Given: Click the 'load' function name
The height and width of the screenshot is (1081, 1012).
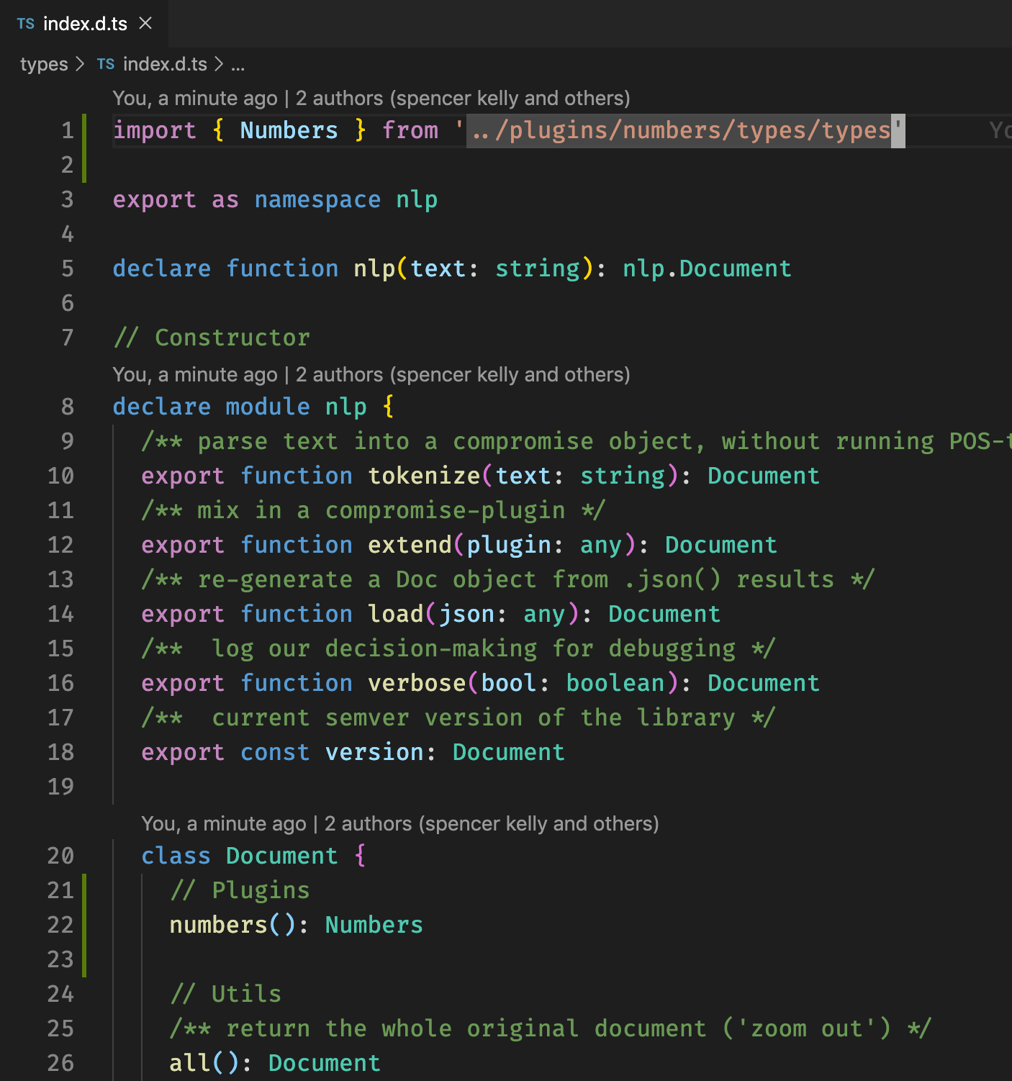Looking at the screenshot, I should [x=396, y=614].
